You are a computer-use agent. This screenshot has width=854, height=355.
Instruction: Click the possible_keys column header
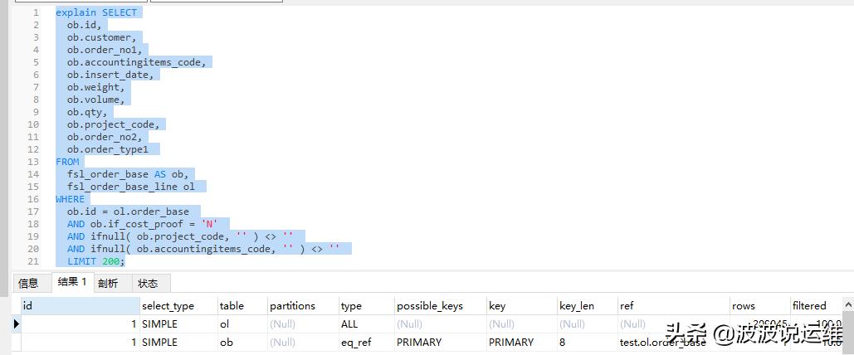pyautogui.click(x=441, y=305)
